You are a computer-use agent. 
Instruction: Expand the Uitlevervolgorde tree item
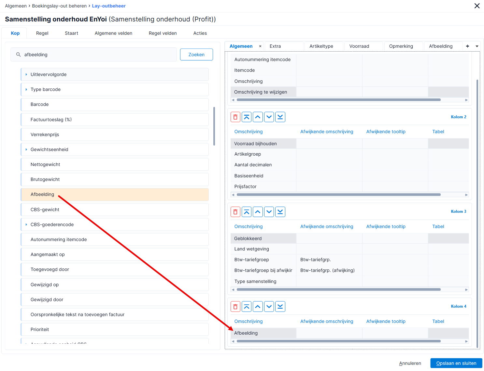[x=26, y=74]
